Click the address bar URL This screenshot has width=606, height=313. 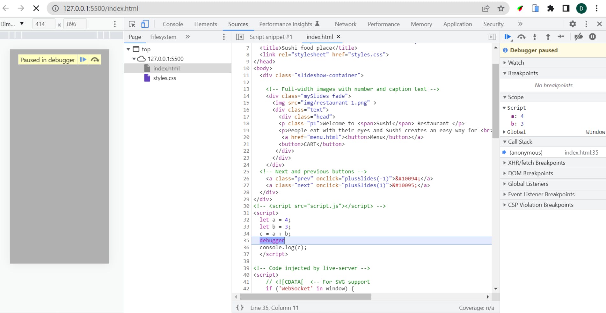[x=101, y=8]
